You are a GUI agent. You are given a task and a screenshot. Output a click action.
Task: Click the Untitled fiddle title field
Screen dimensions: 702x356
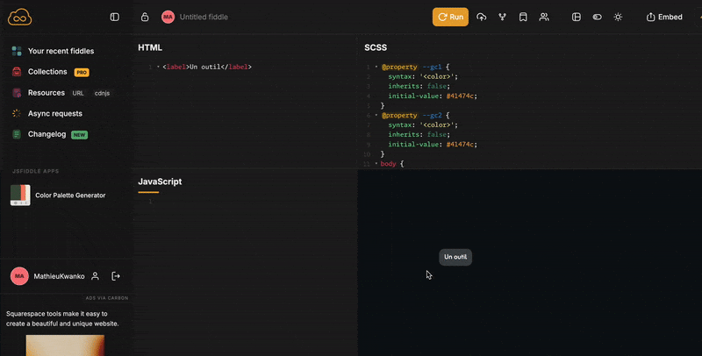(x=204, y=17)
